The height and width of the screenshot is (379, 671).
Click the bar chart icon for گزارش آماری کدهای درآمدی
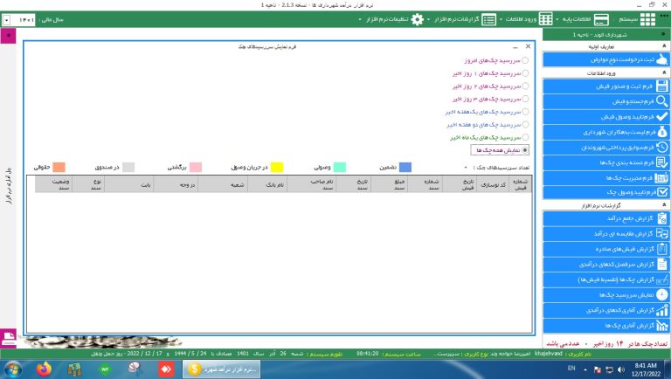661,309
